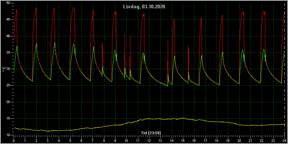
Task: Click the dashed white cursor line at hour 24
Action: click(x=284, y=70)
